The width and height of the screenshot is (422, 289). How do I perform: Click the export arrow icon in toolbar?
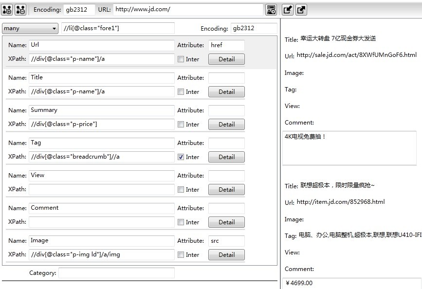[x=301, y=10]
